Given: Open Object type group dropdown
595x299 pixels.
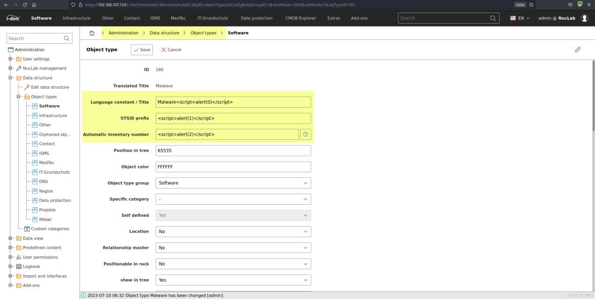Looking at the screenshot, I should pos(233,183).
